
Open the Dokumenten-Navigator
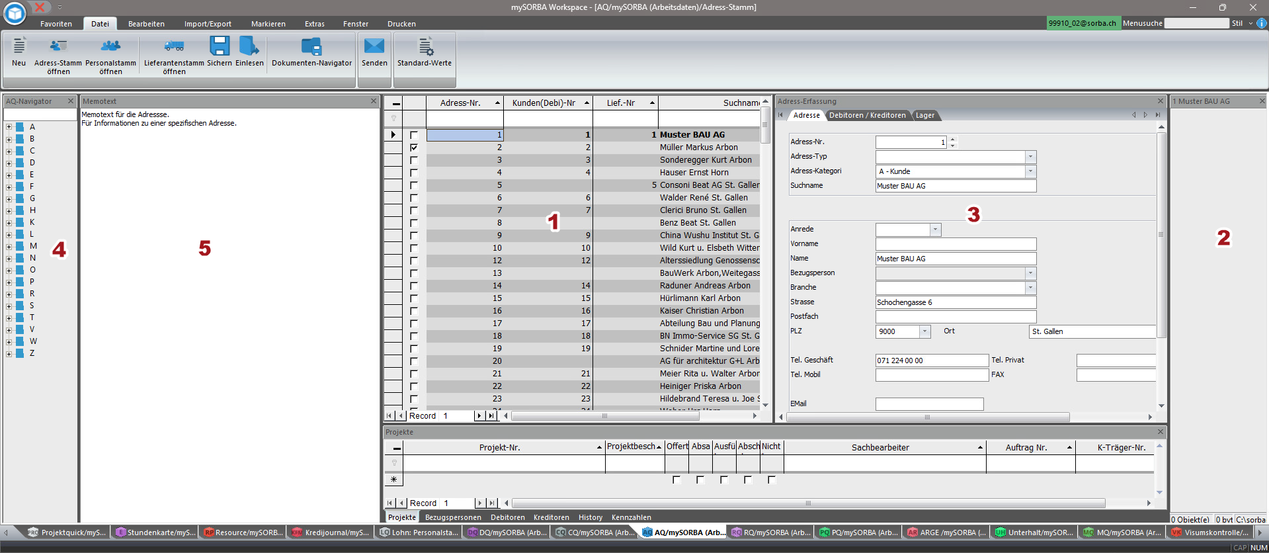[x=311, y=46]
